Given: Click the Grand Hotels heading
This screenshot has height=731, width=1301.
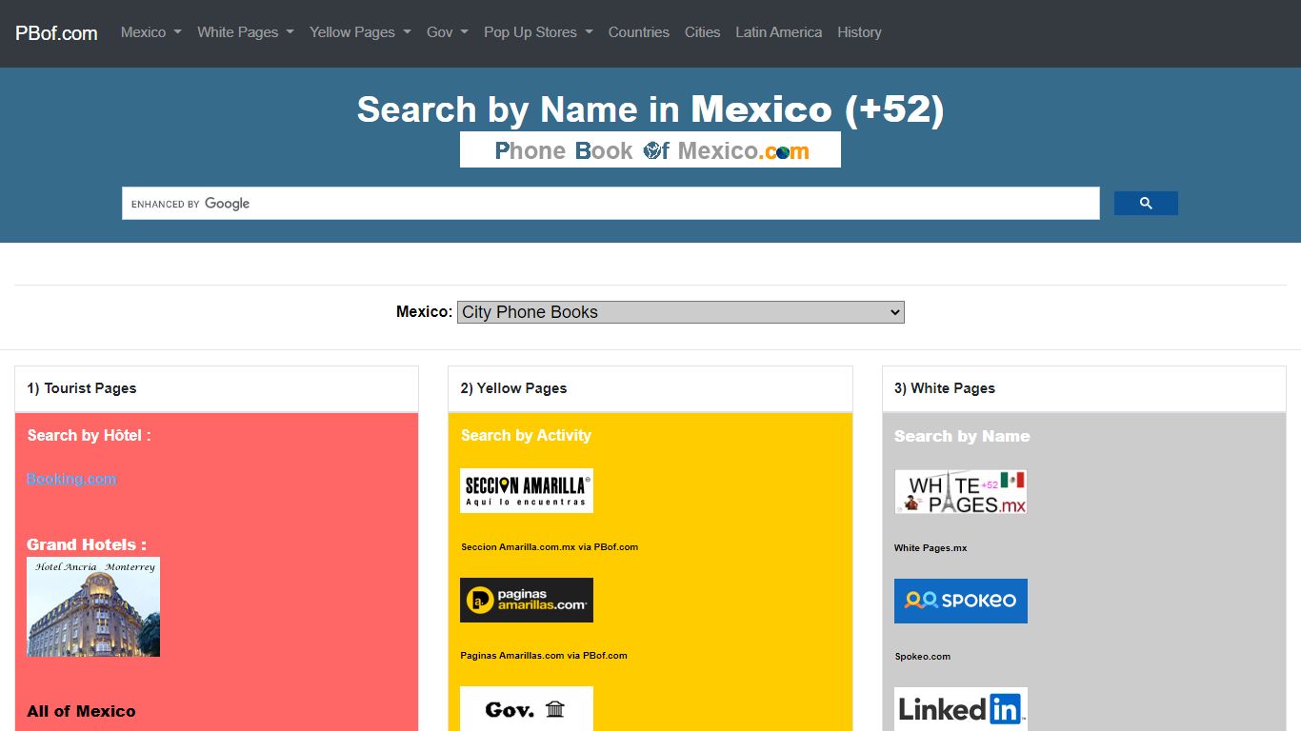Looking at the screenshot, I should [x=87, y=544].
